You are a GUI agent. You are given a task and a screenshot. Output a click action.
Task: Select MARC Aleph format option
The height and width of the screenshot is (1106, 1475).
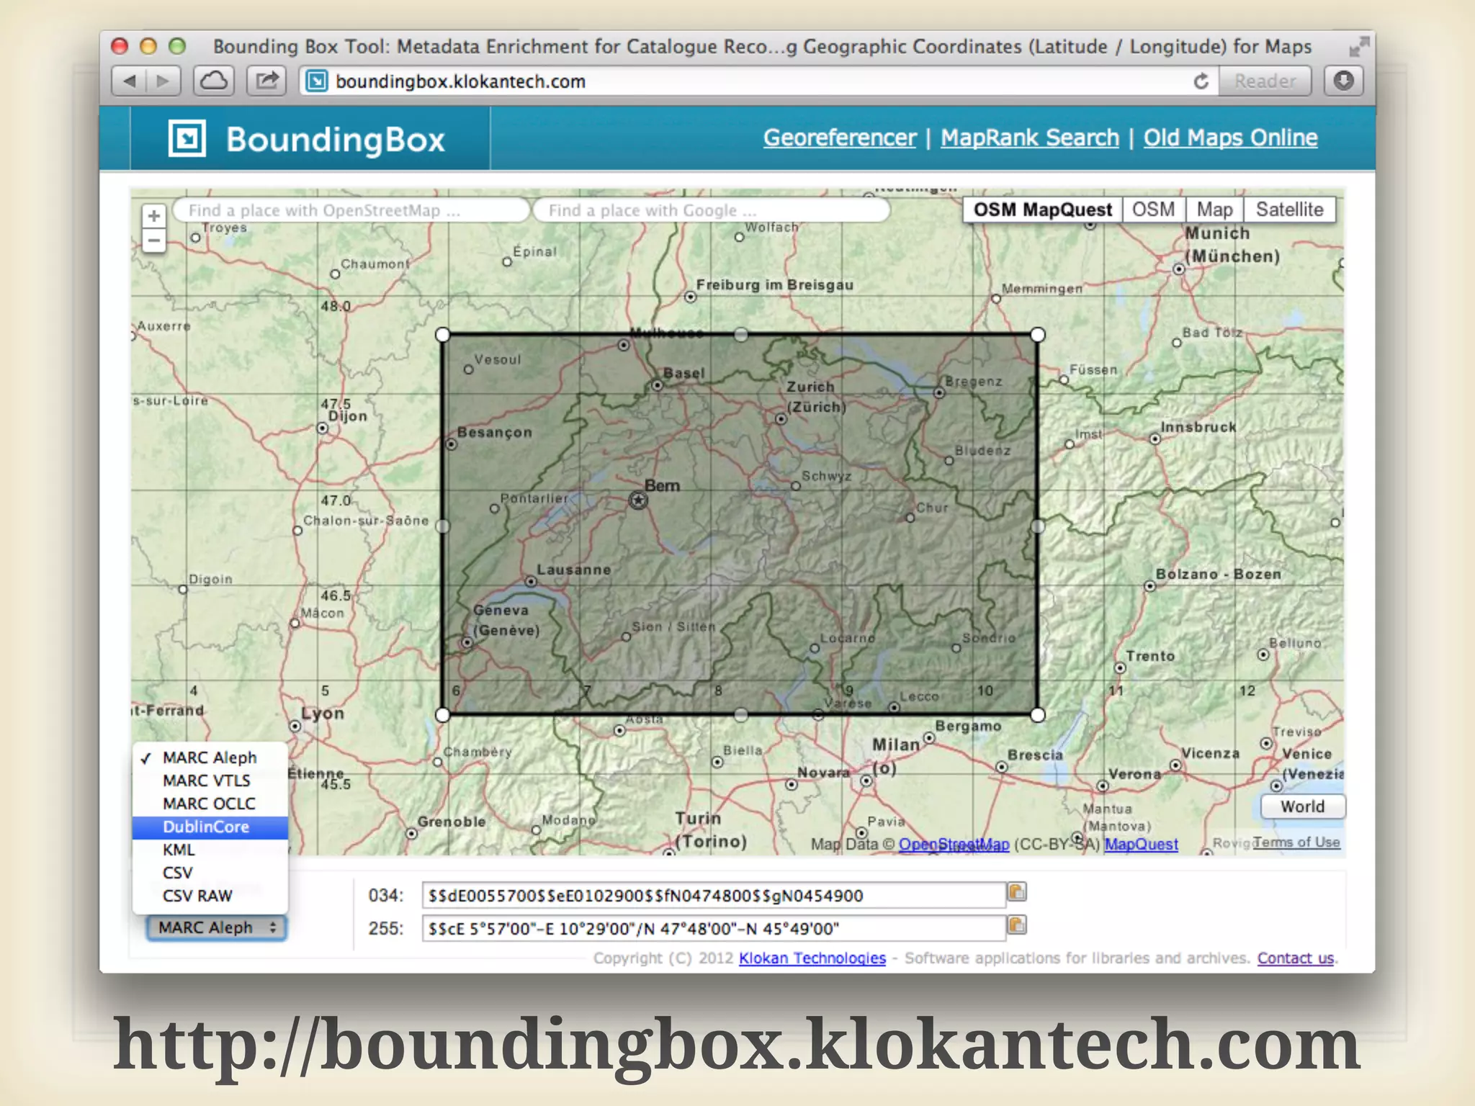point(210,757)
